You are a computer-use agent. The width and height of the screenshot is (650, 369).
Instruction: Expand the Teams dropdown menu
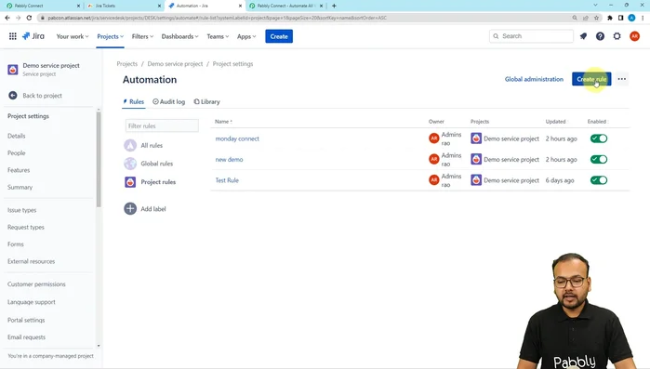218,36
